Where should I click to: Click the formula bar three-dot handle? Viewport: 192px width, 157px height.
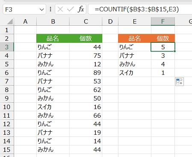pyautogui.click(x=50, y=9)
